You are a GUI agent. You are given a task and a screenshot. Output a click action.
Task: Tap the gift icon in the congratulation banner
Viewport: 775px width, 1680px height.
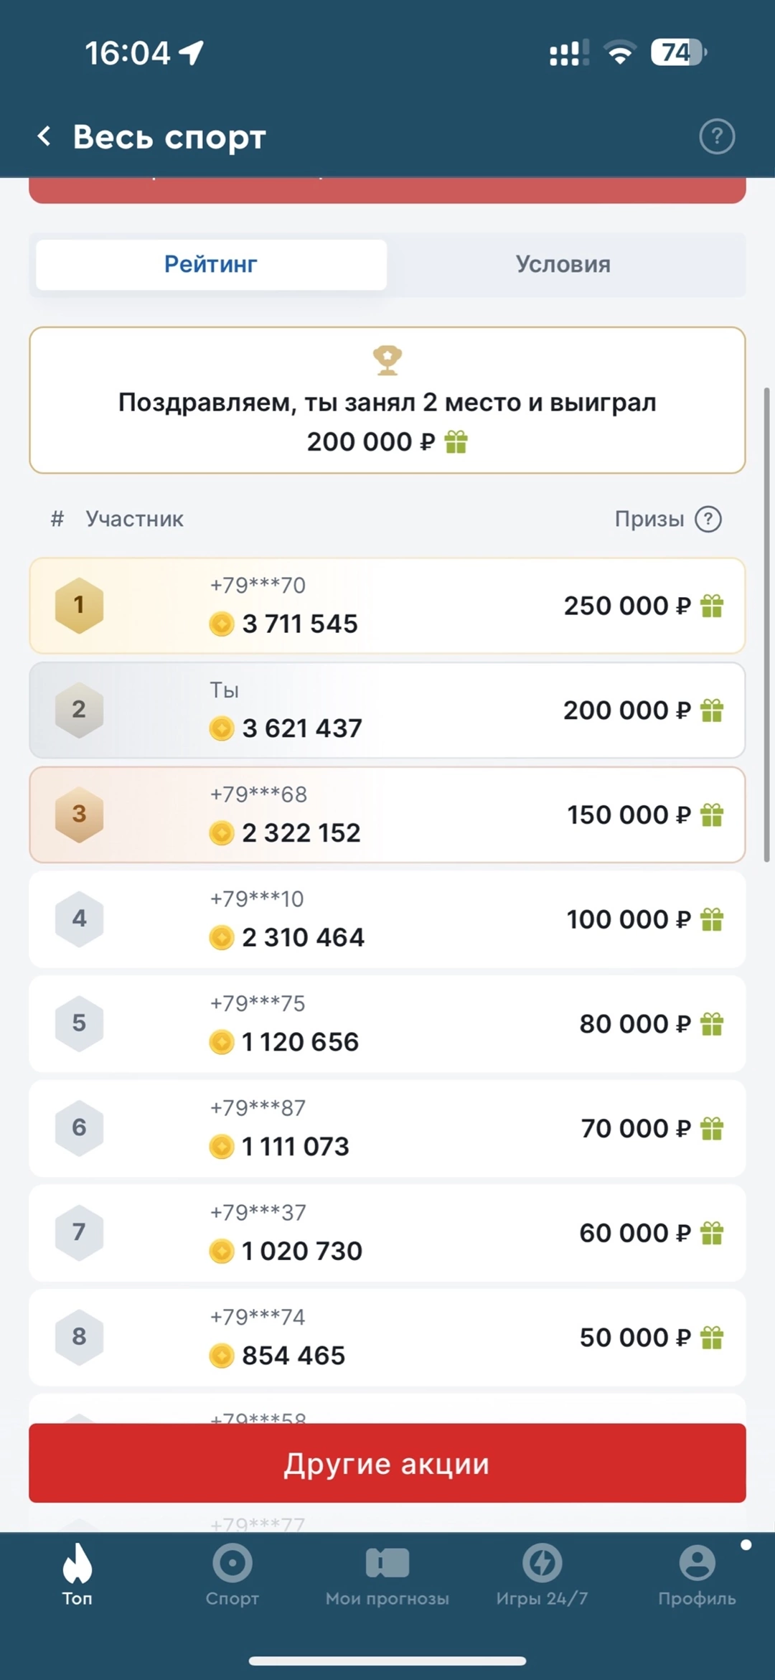click(x=456, y=442)
